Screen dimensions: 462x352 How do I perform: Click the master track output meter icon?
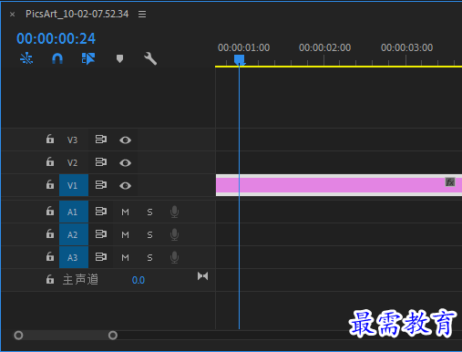point(202,276)
